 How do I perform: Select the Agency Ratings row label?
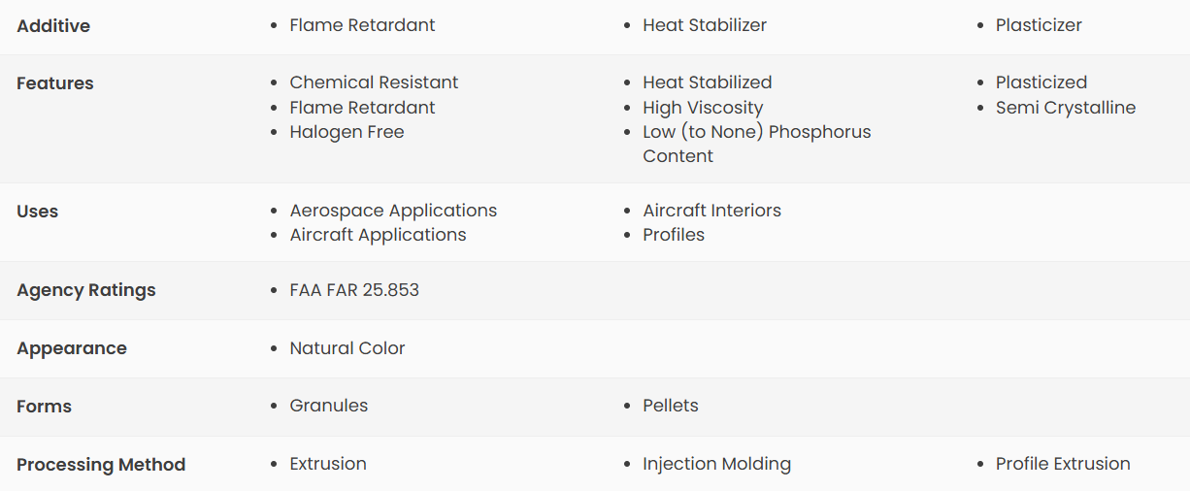(x=86, y=290)
